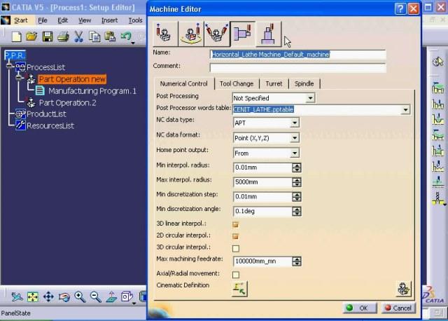Open the File menu
Screen dimensions: 448x321
click(x=43, y=20)
